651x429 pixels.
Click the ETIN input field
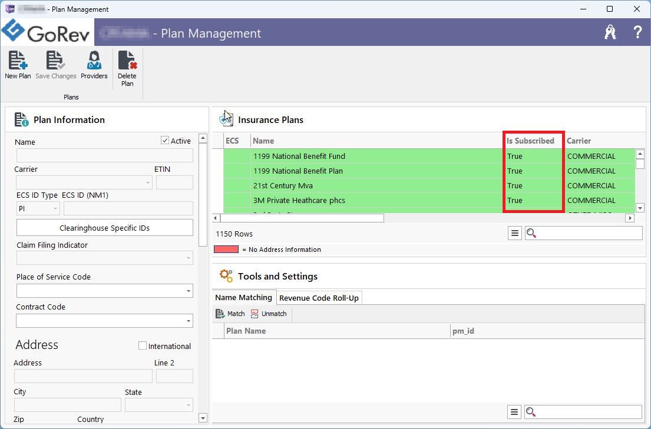(174, 182)
